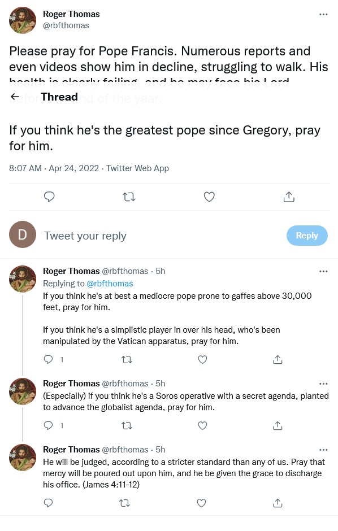The height and width of the screenshot is (531, 338).
Task: Like the 'Soros operative' reply tweet
Action: click(x=202, y=426)
